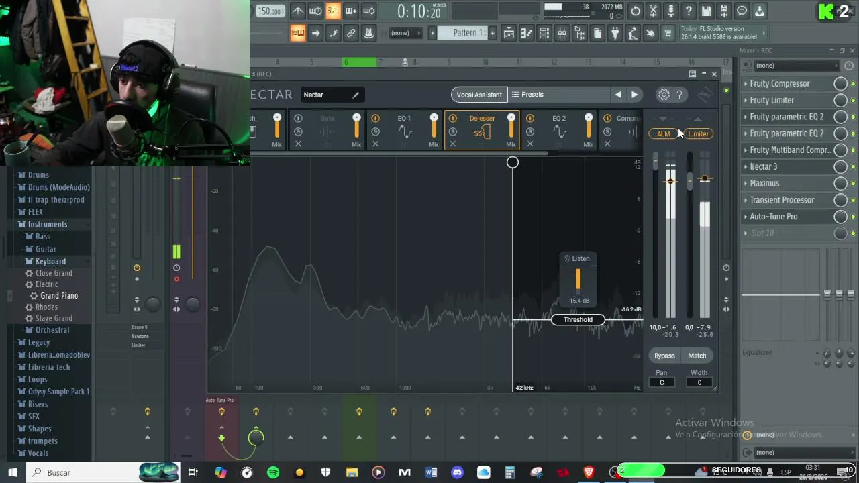Toggle the ALM button
The image size is (859, 483).
click(x=664, y=134)
